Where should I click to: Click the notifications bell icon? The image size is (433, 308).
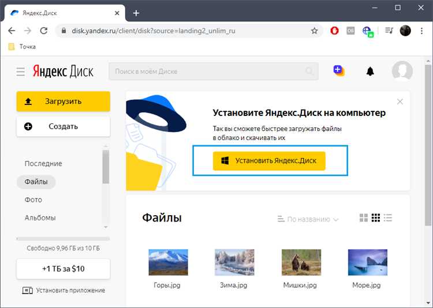tap(370, 72)
